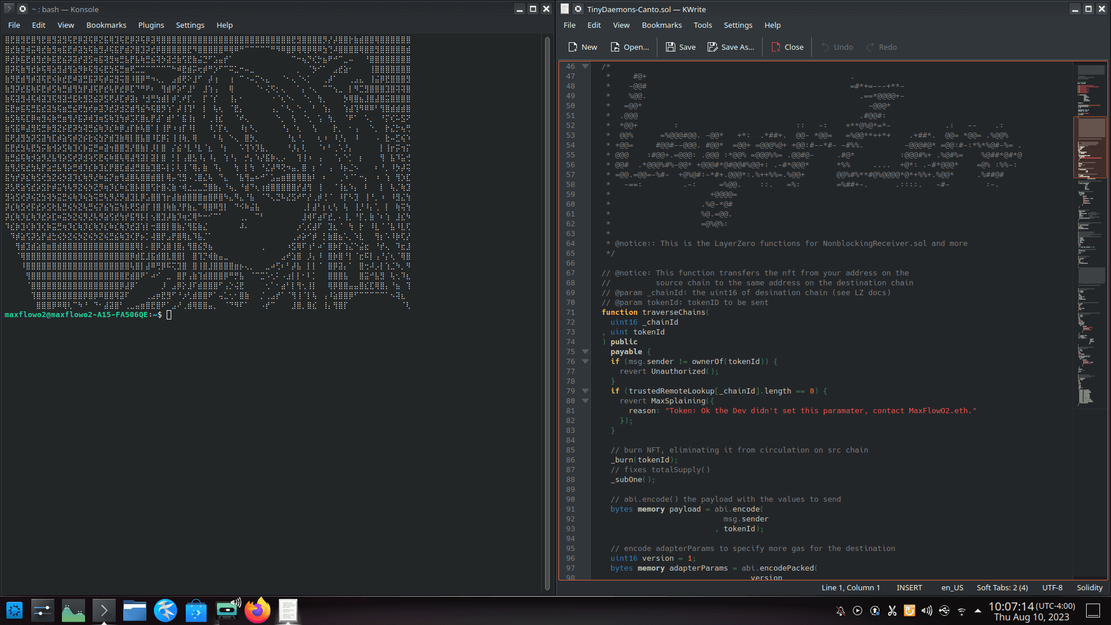Screen dimensions: 1111x625
Task: Open the Dolphin file manager in the taskbar
Action: tap(134, 611)
